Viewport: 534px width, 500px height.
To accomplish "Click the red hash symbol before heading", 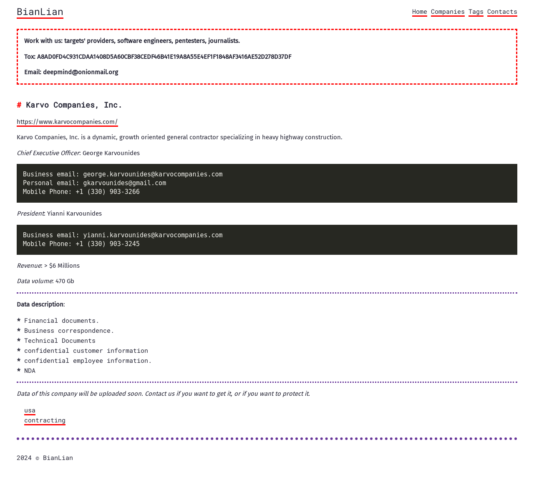I will coord(19,105).
